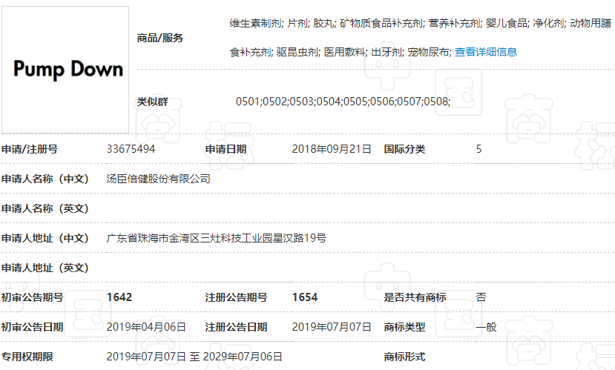This screenshot has height=370, width=615.
Task: Click the 初审公告日期 label
Action: pos(32,327)
